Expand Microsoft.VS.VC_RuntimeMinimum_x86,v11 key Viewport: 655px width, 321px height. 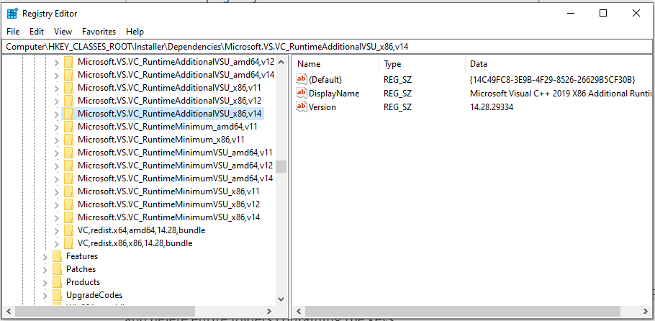57,140
